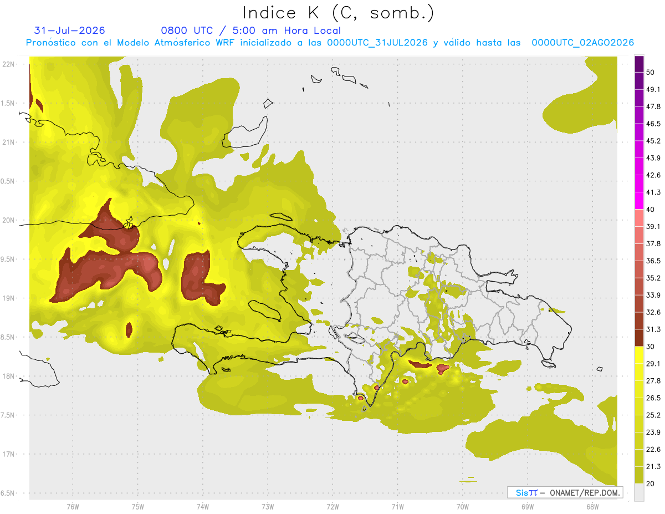Click the 71W longitude axis label

pos(397,506)
